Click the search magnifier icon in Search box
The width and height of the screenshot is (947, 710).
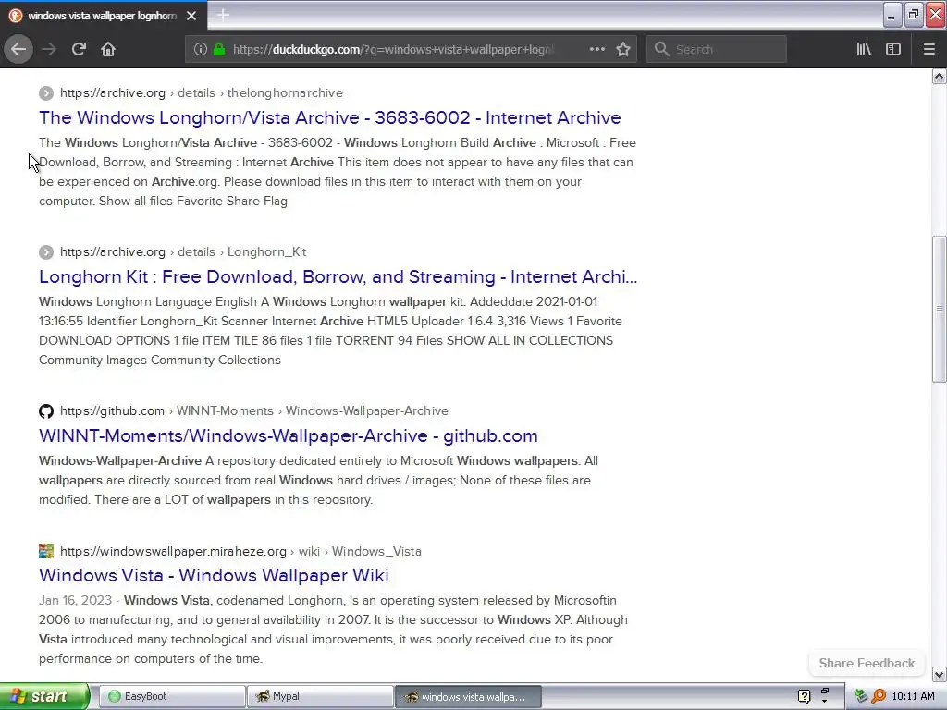point(661,49)
